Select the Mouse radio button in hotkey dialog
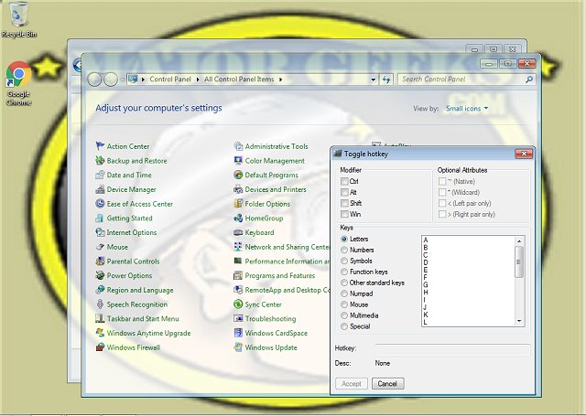 (344, 304)
